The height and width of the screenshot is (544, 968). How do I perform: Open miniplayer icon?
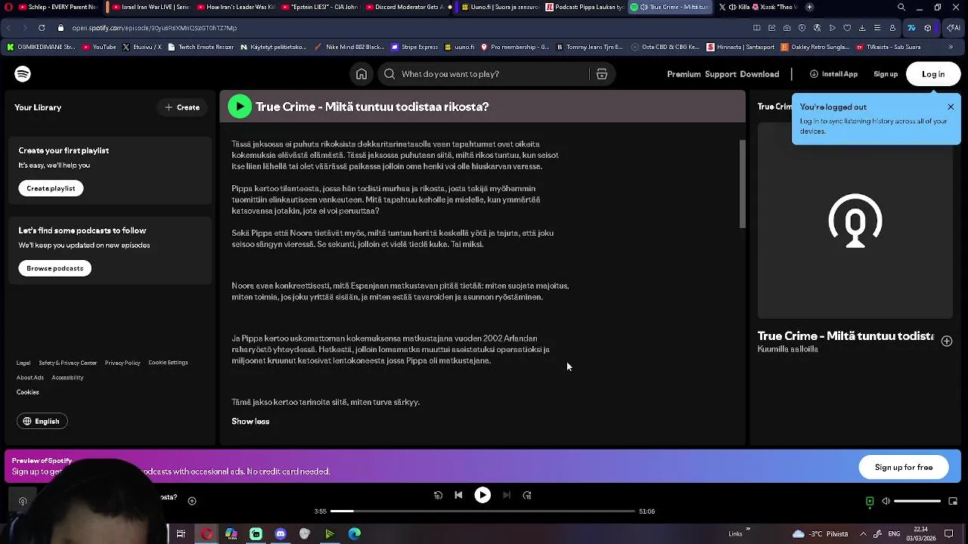(x=953, y=501)
